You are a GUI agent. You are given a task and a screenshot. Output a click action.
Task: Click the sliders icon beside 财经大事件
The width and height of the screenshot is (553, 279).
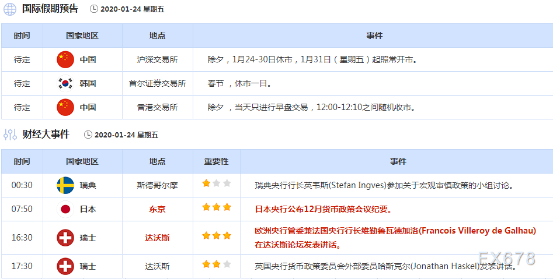(11, 135)
